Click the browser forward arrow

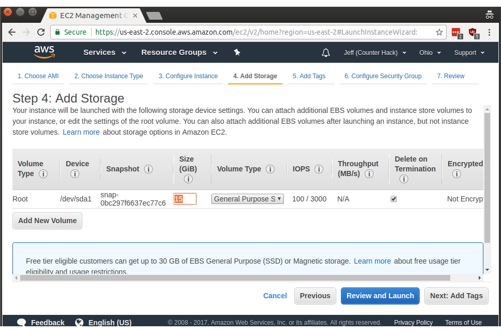coord(26,32)
